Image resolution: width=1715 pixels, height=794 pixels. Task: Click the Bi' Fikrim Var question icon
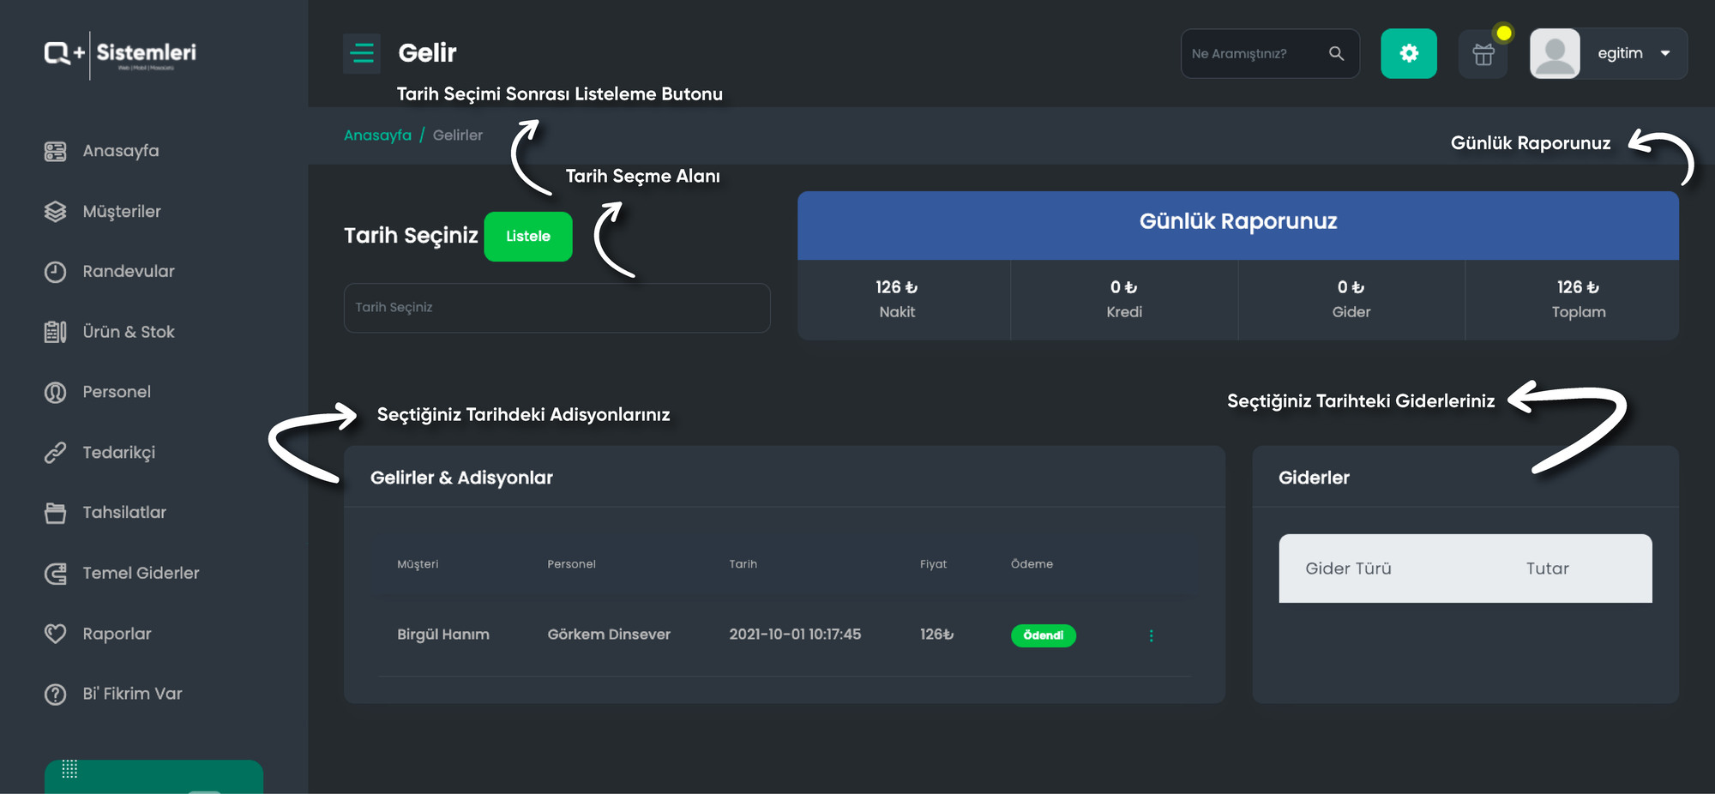pyautogui.click(x=55, y=695)
